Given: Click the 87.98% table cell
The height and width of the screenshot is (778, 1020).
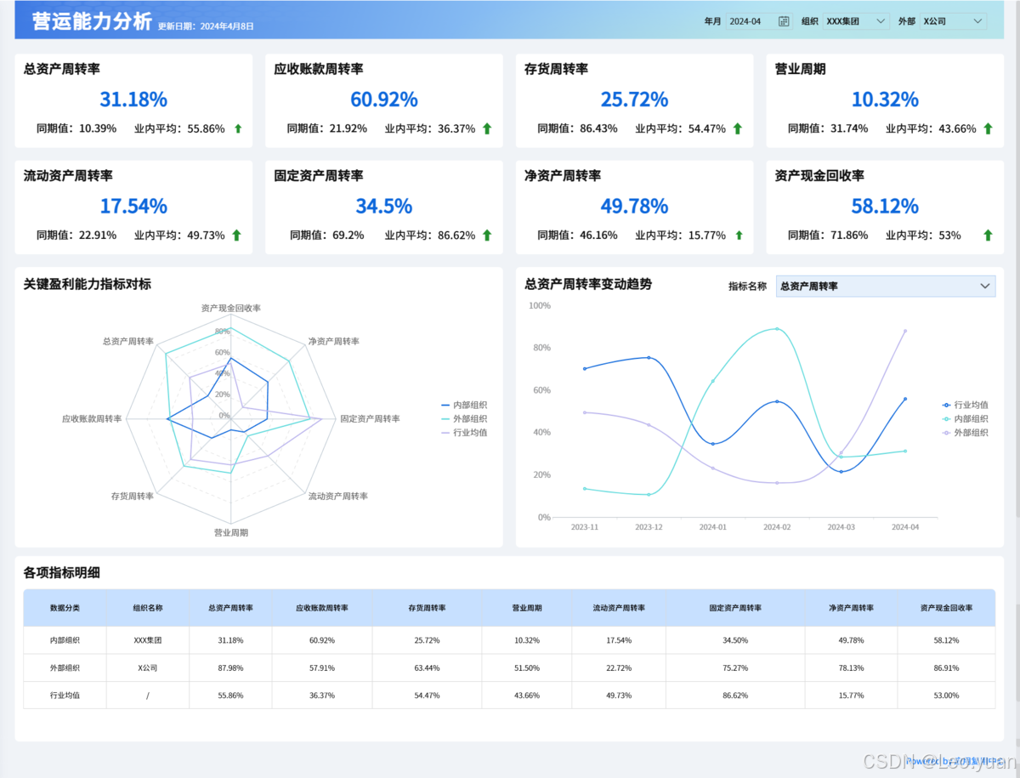Looking at the screenshot, I should coord(230,667).
